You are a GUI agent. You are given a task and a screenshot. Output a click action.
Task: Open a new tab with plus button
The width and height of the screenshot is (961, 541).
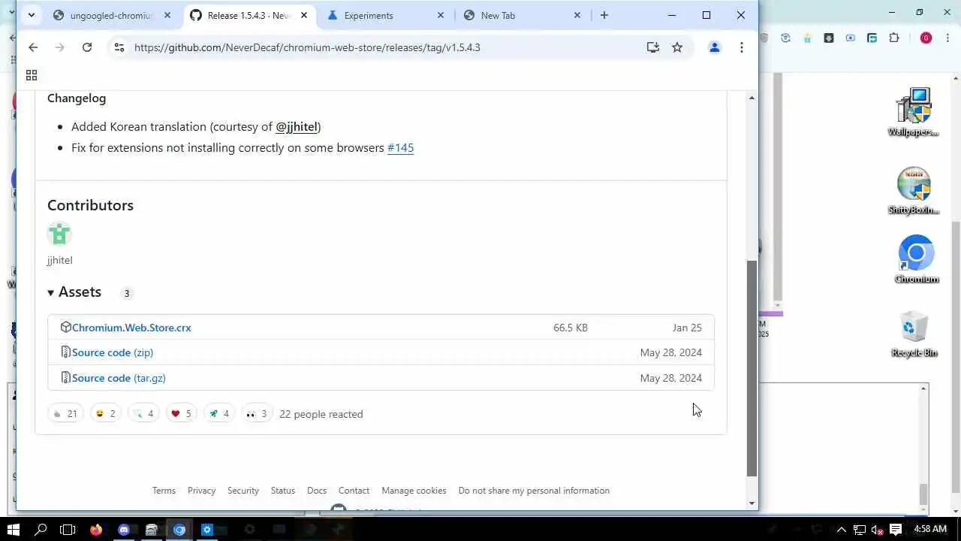point(604,15)
